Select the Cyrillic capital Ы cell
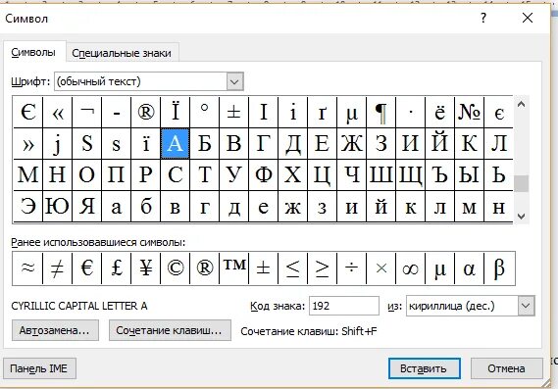This screenshot has height=389, width=558. pyautogui.click(x=470, y=174)
